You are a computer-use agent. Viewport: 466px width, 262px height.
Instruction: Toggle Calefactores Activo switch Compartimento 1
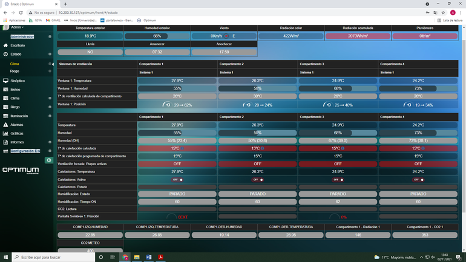point(177,180)
